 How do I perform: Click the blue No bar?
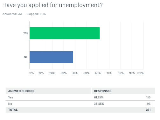51,57
